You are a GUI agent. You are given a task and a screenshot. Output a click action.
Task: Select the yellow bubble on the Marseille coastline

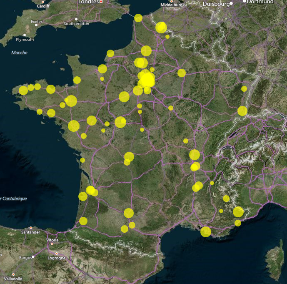pyautogui.click(x=206, y=232)
